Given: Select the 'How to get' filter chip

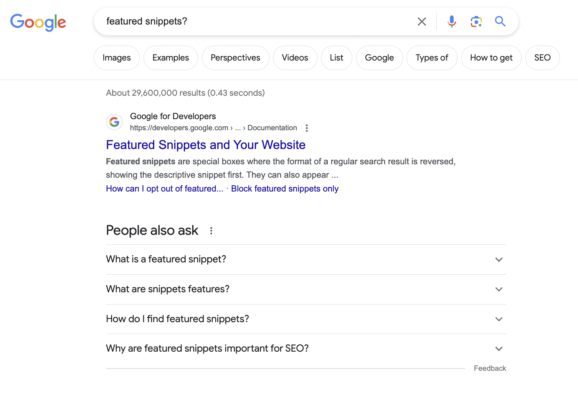Looking at the screenshot, I should pos(491,58).
